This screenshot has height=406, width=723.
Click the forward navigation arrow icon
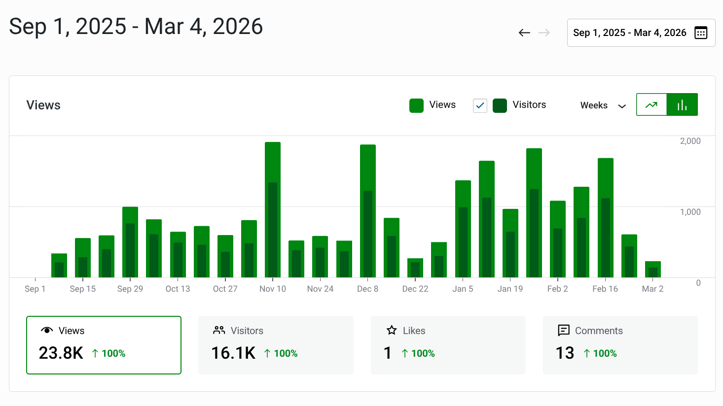544,33
